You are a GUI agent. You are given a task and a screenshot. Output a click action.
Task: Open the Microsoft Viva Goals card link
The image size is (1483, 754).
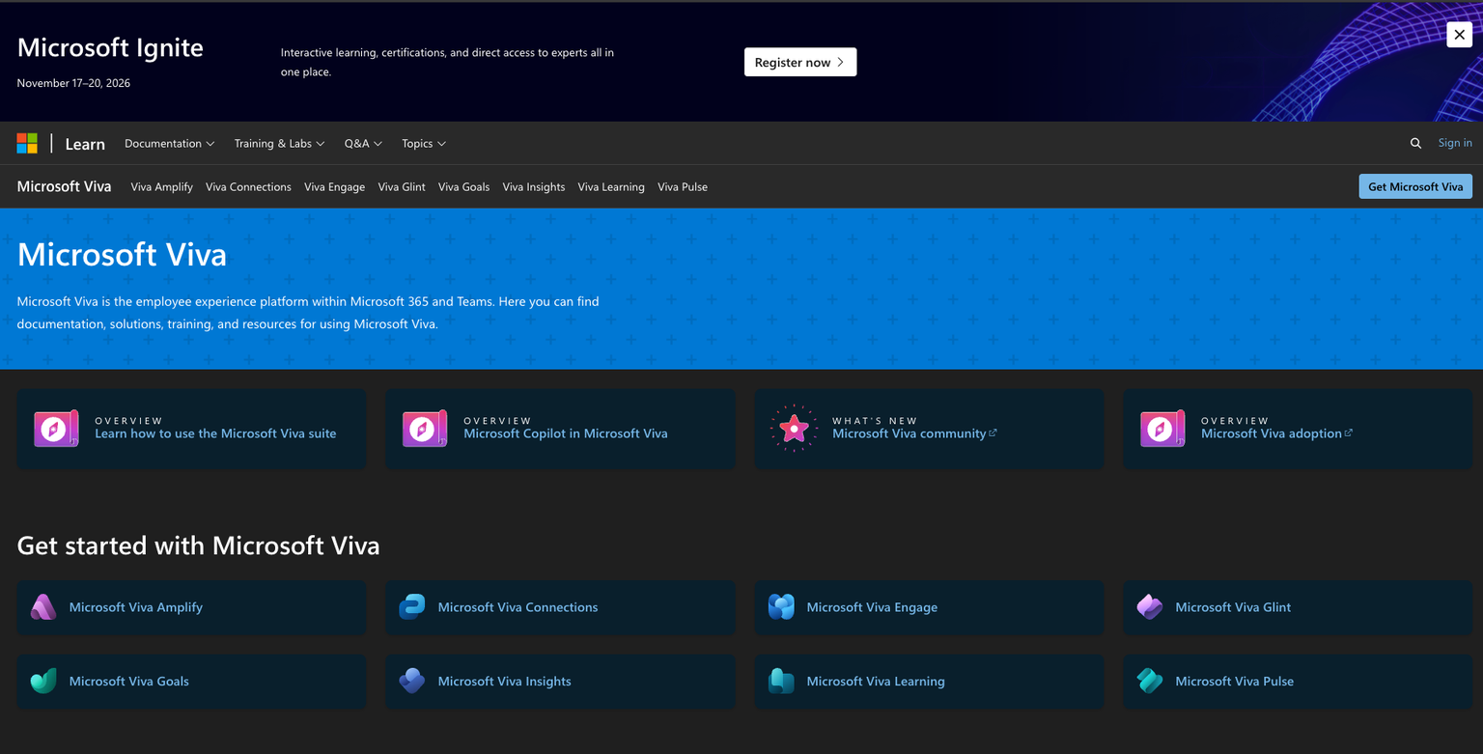[129, 681]
